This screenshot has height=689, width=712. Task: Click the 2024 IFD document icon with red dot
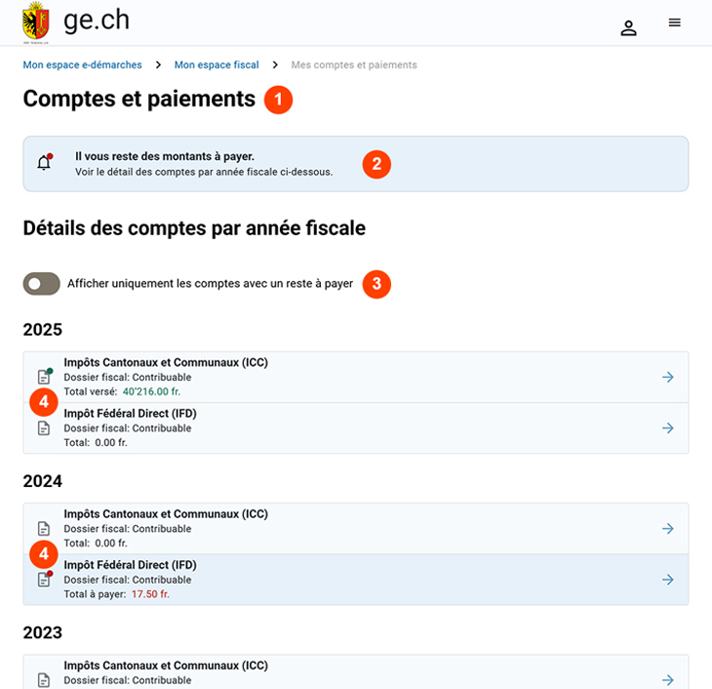point(45,579)
